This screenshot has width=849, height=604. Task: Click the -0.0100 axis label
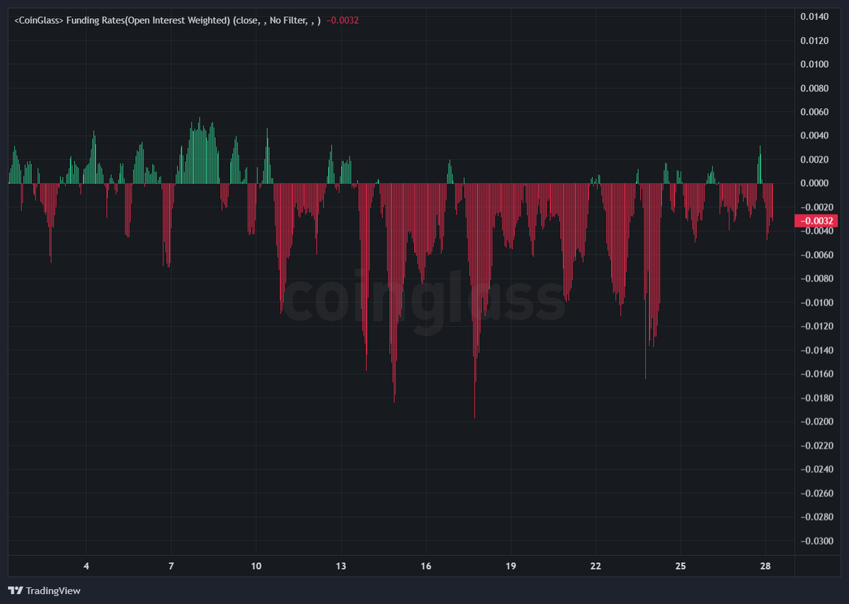click(x=817, y=303)
